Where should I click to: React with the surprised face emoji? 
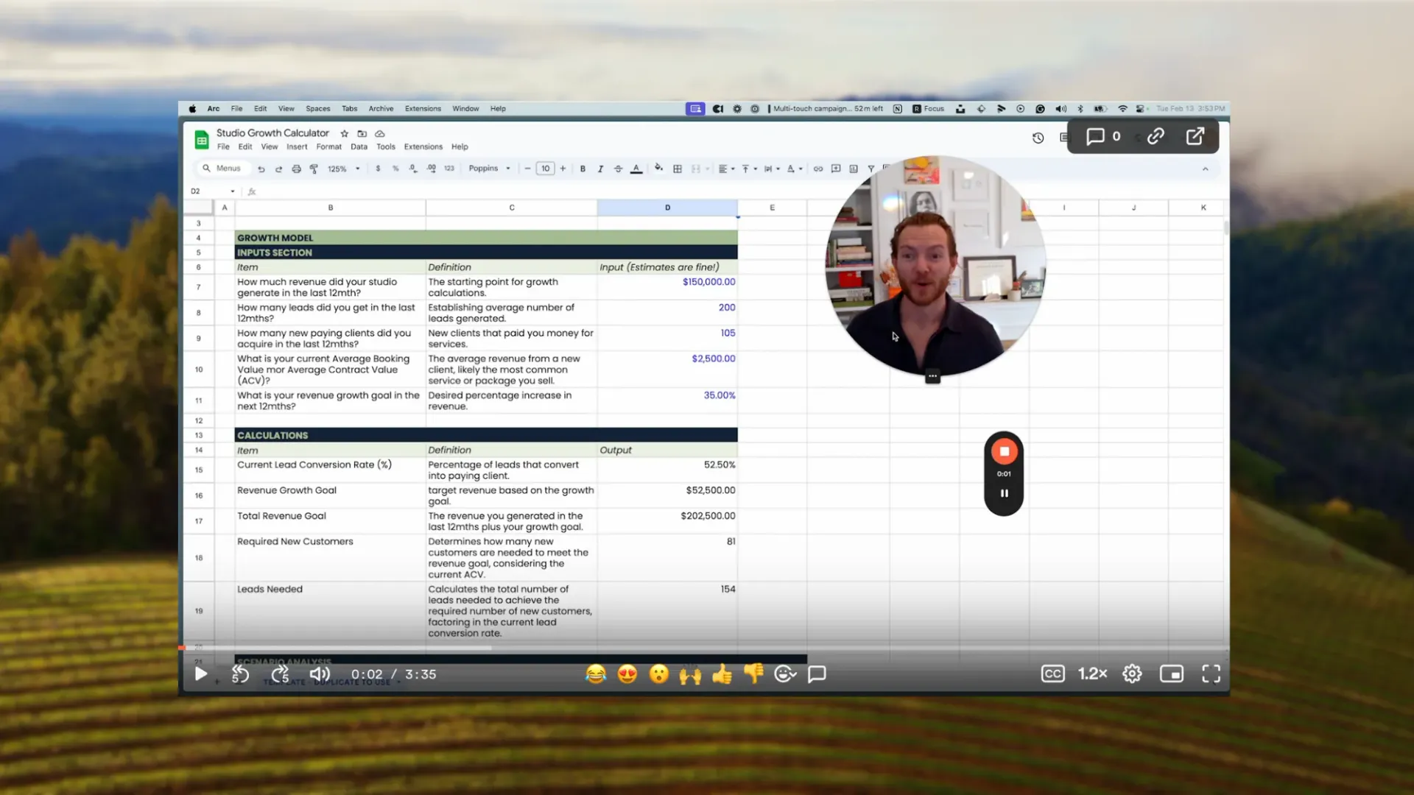(659, 674)
